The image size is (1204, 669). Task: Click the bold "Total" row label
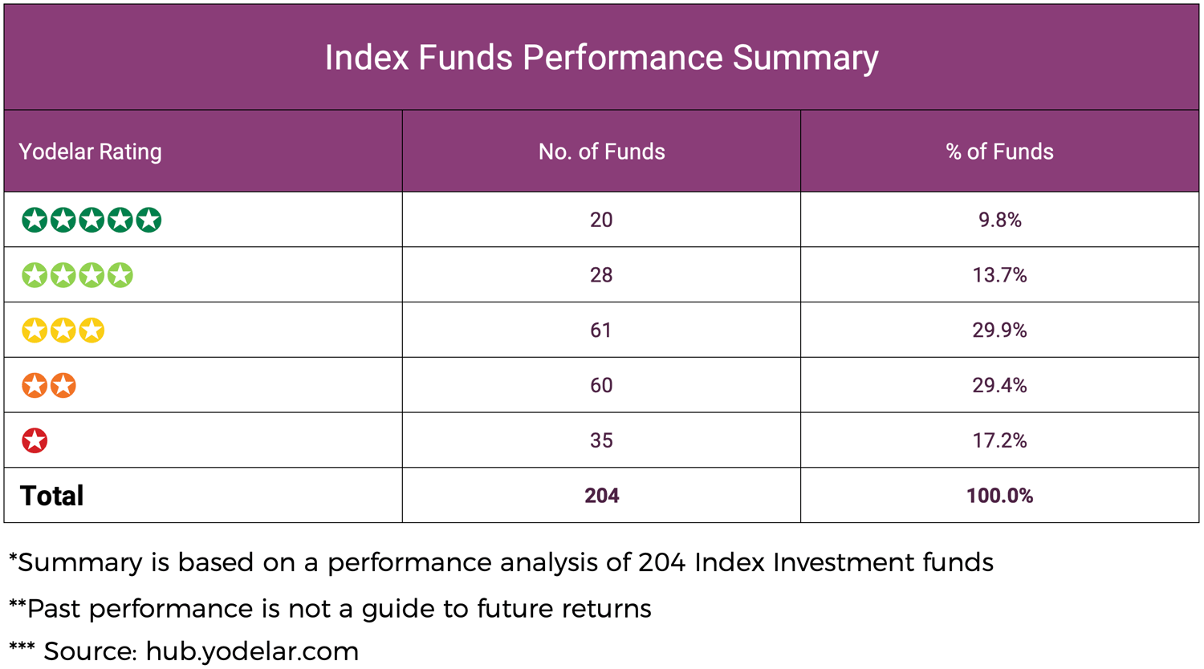click(51, 496)
